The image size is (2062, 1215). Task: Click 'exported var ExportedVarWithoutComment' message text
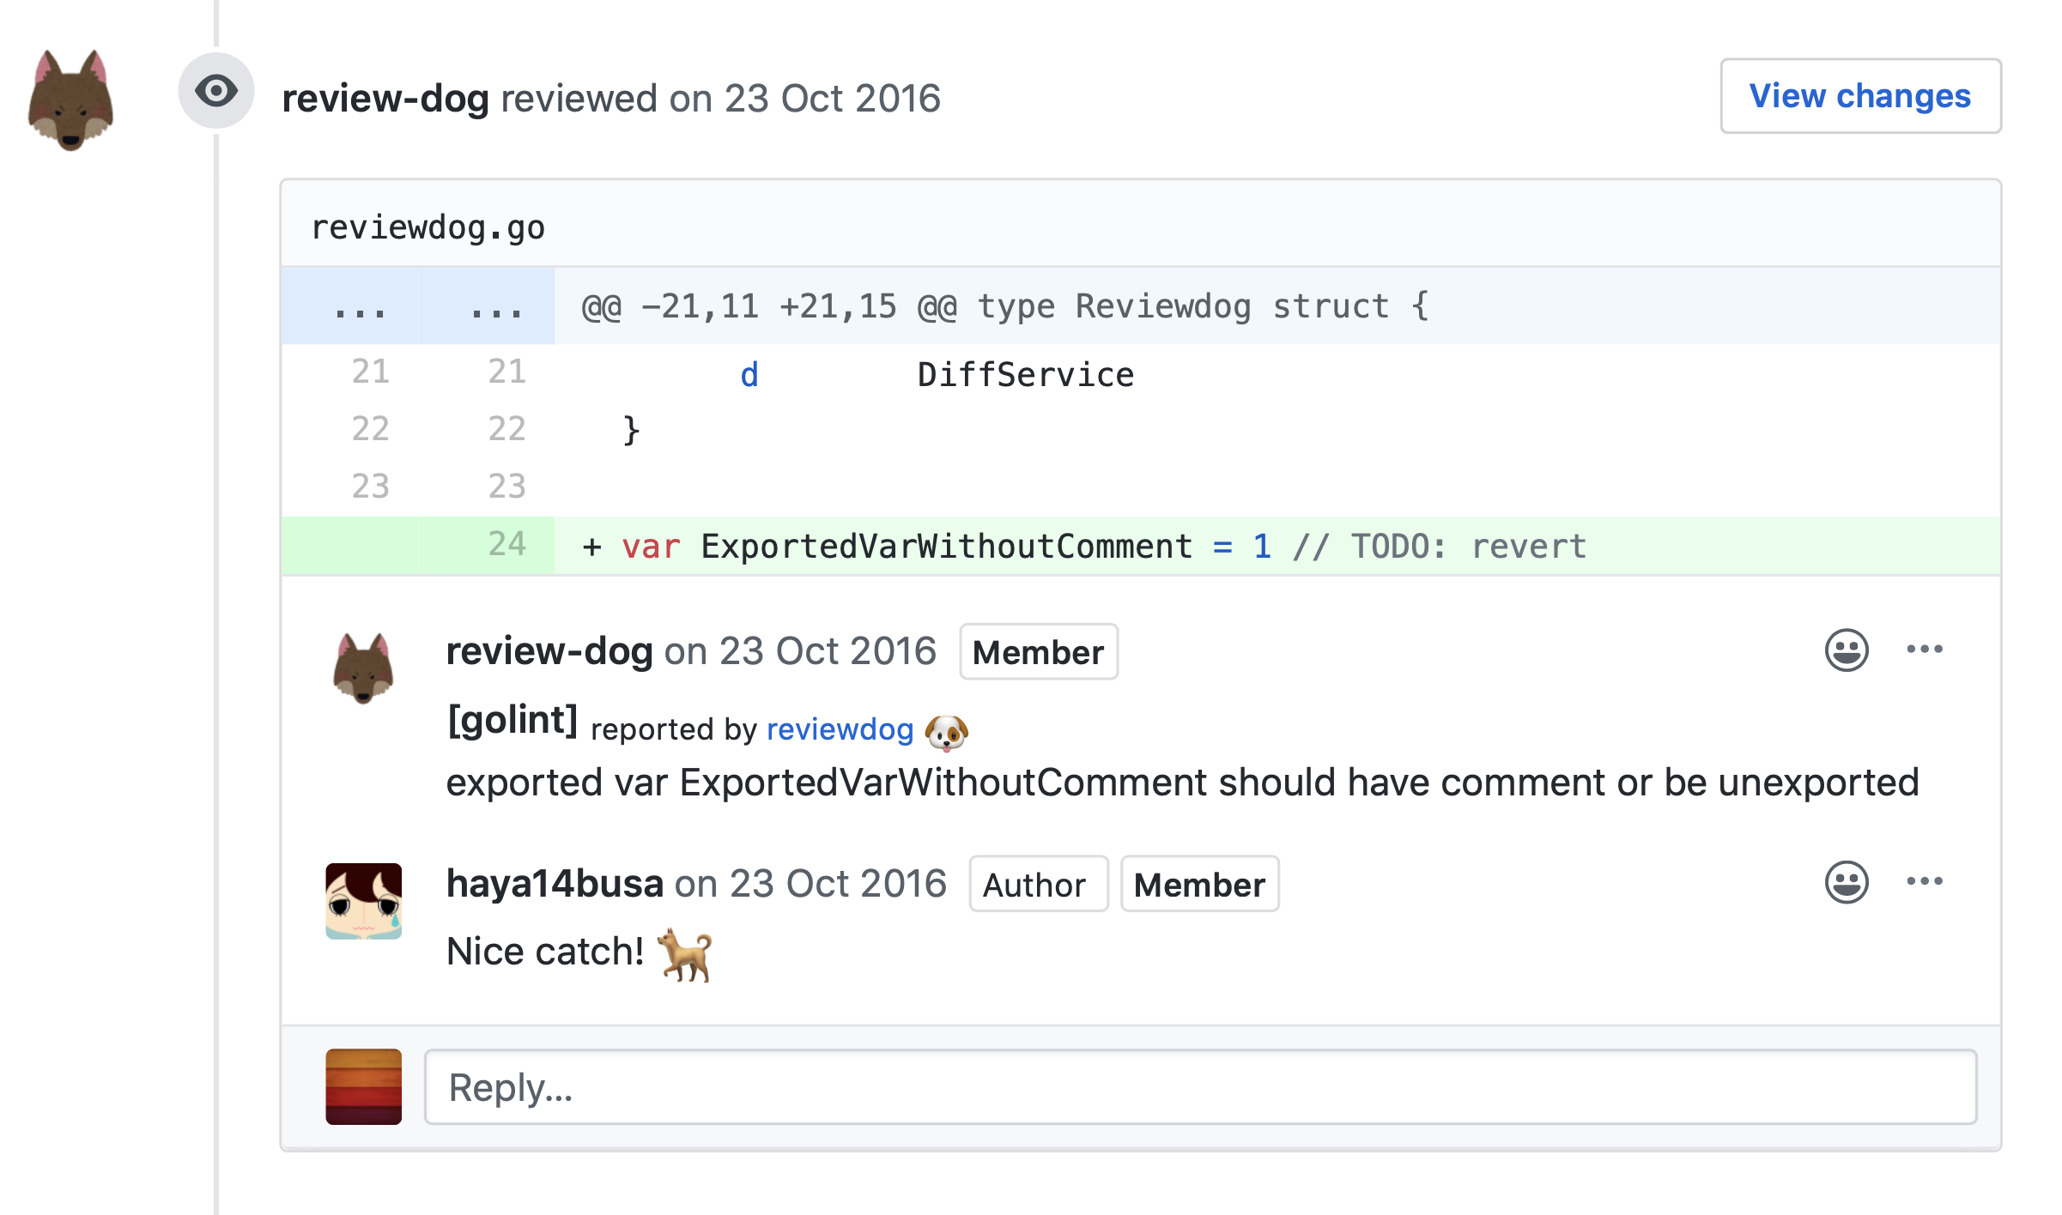[1183, 783]
